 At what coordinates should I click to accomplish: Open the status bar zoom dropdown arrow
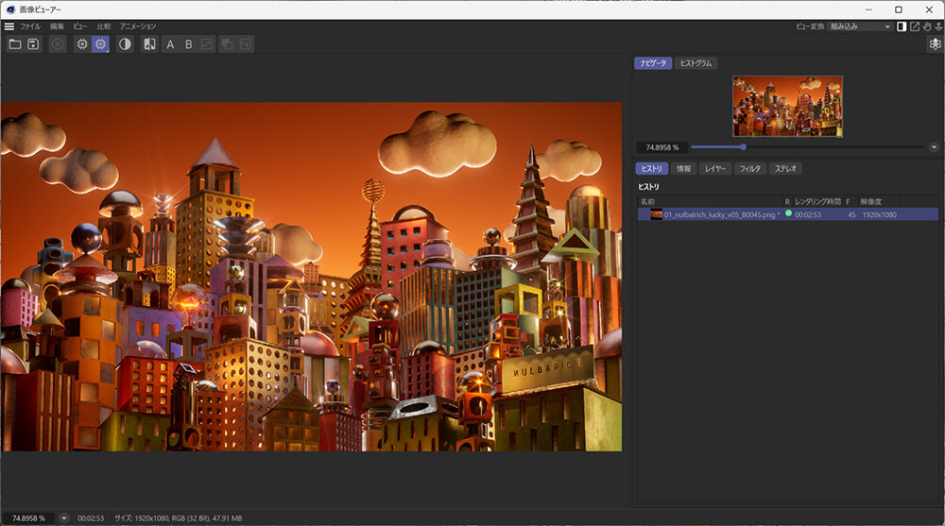[x=63, y=518]
